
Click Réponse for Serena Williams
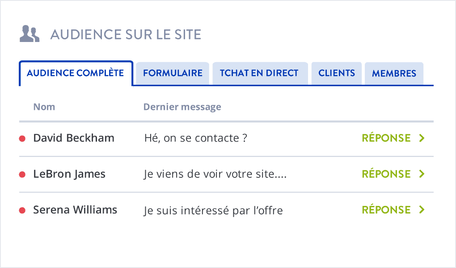[386, 210]
